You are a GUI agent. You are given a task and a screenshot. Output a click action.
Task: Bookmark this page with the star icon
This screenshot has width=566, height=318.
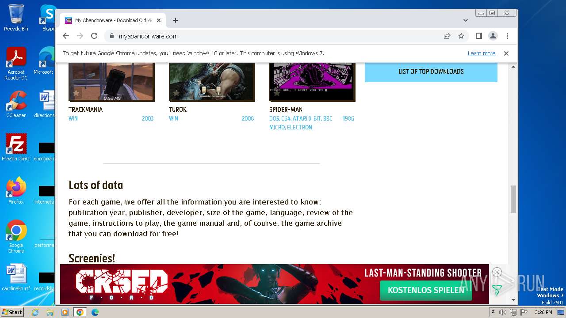[461, 36]
